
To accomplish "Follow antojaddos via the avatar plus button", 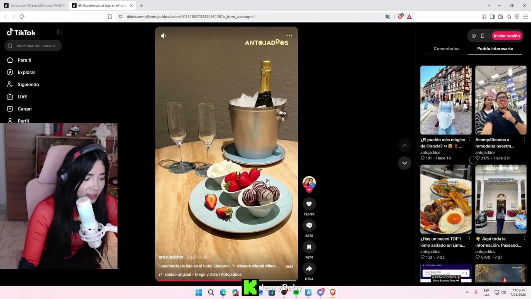I will (x=309, y=190).
